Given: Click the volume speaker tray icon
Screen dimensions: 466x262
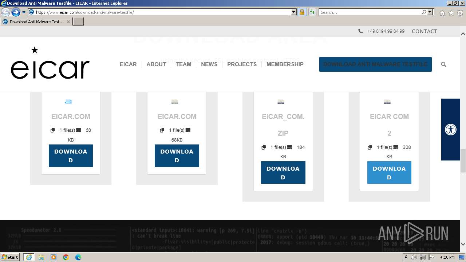Looking at the screenshot, I should tap(414, 257).
